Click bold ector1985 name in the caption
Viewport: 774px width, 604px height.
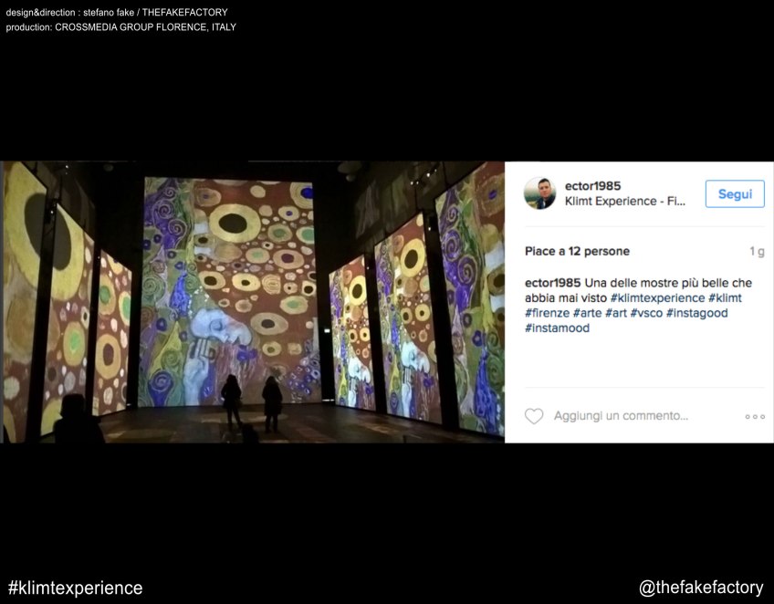tap(552, 283)
